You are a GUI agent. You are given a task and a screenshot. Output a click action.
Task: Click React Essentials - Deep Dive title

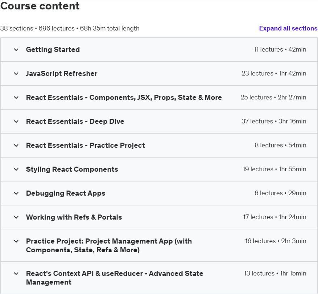tap(75, 122)
